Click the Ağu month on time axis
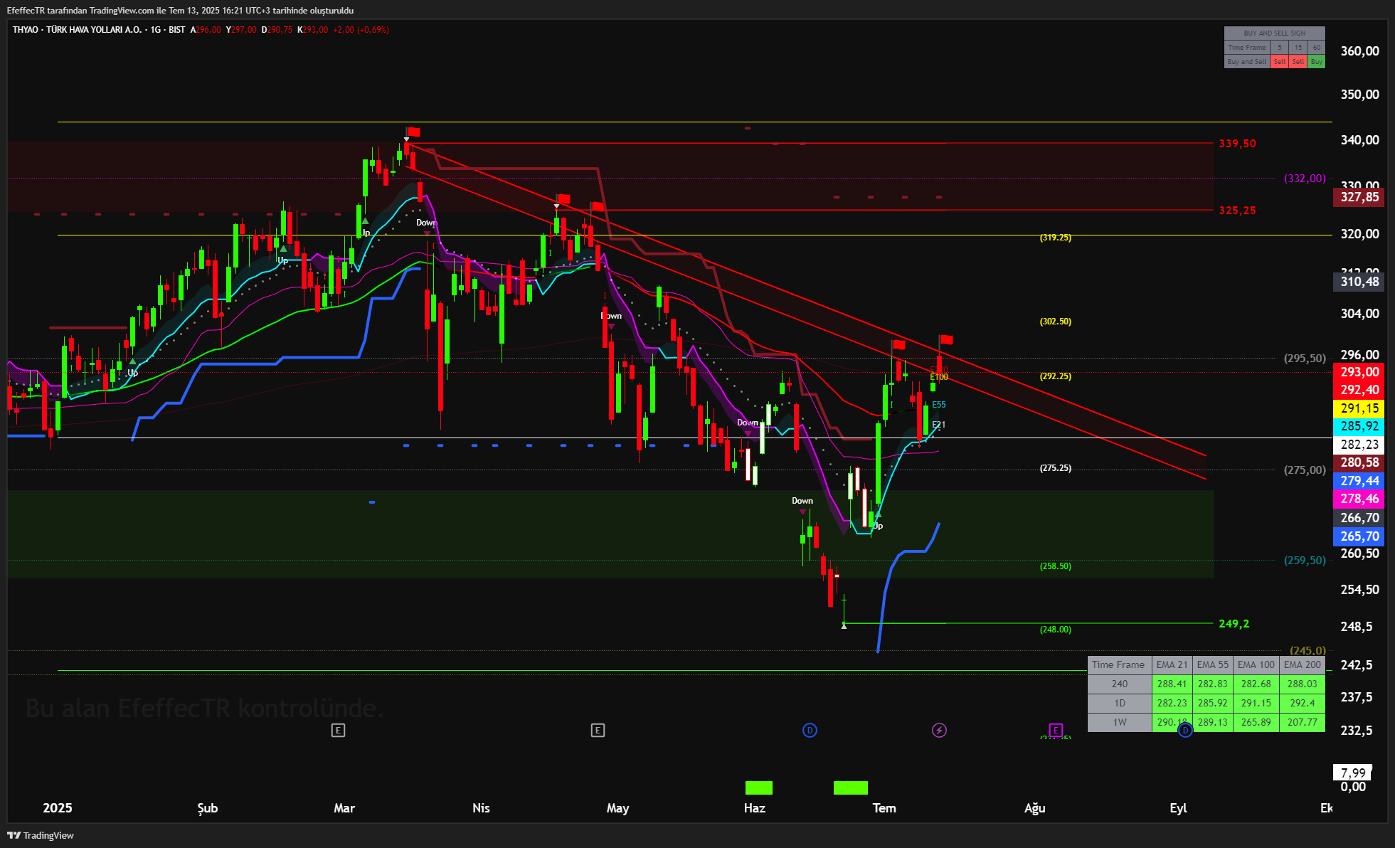Image resolution: width=1395 pixels, height=848 pixels. coord(1035,808)
